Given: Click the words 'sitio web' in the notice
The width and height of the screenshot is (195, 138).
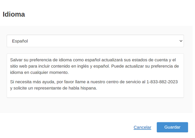Looking at the screenshot, I should (19, 66).
